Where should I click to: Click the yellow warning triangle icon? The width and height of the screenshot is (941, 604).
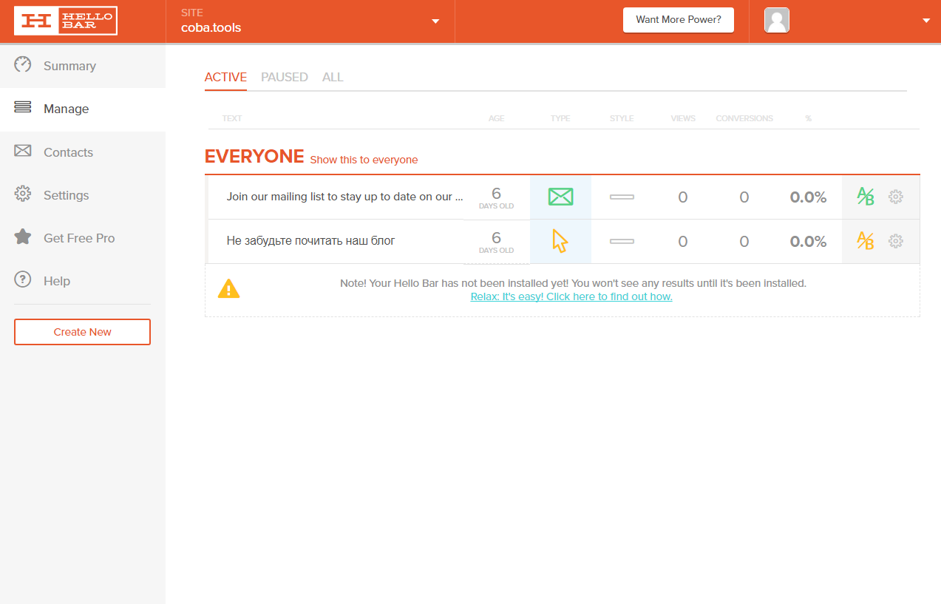pos(229,288)
